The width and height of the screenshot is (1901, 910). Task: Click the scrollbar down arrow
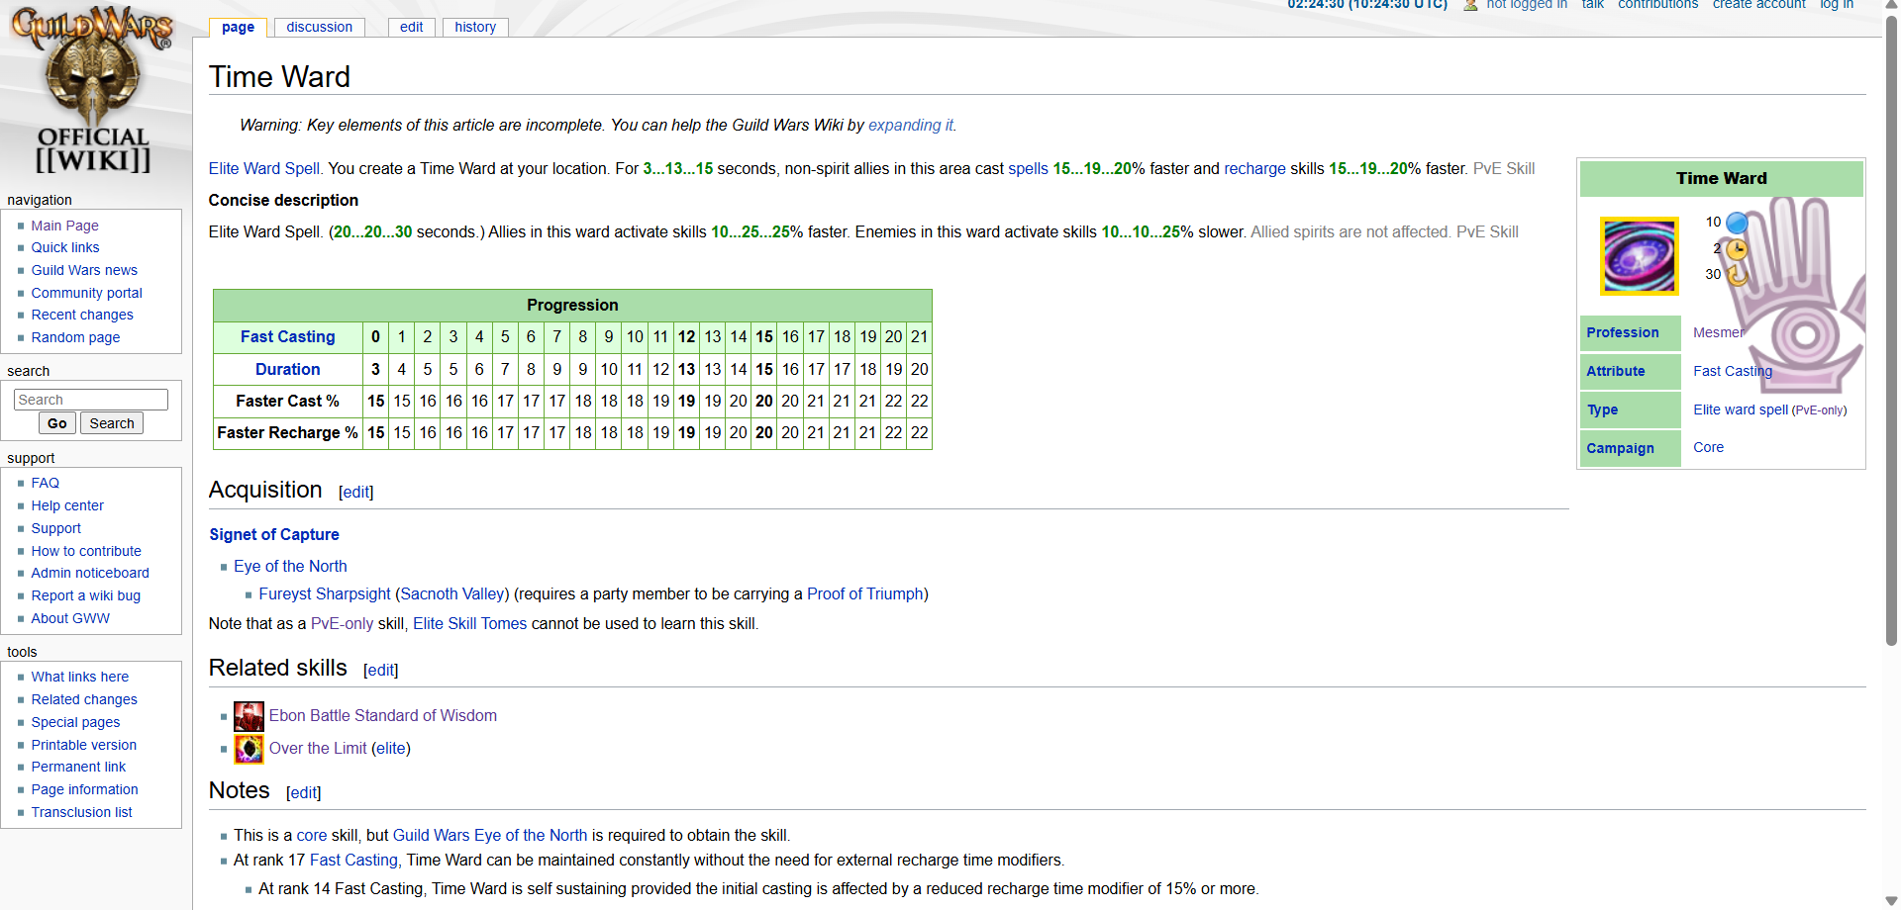click(x=1891, y=901)
